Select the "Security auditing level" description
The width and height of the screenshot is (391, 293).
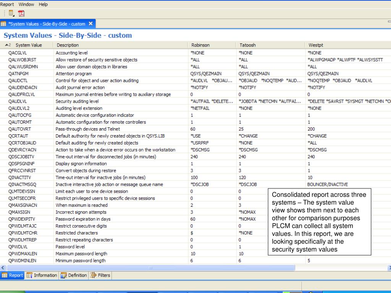pos(77,101)
